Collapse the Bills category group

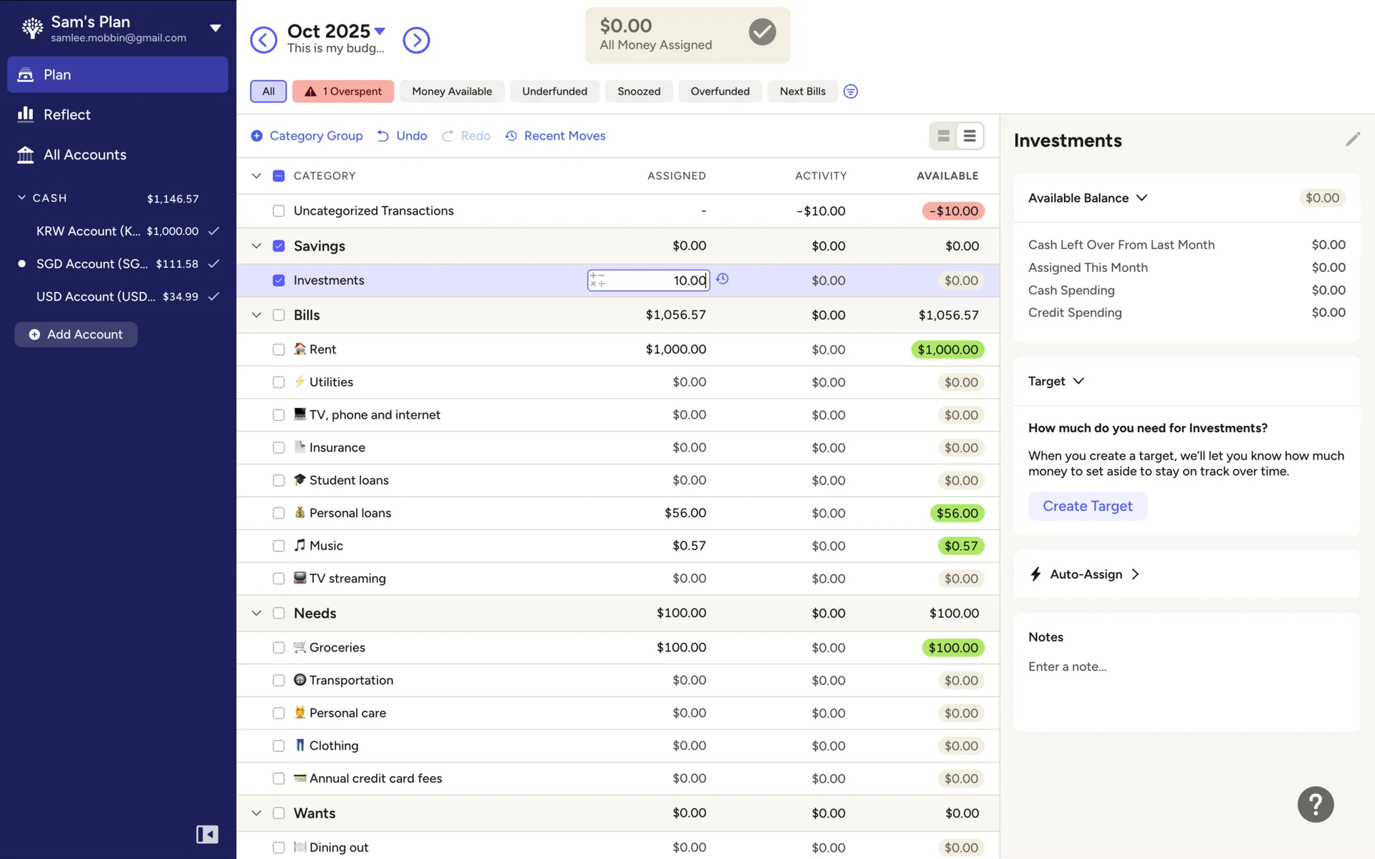(256, 315)
